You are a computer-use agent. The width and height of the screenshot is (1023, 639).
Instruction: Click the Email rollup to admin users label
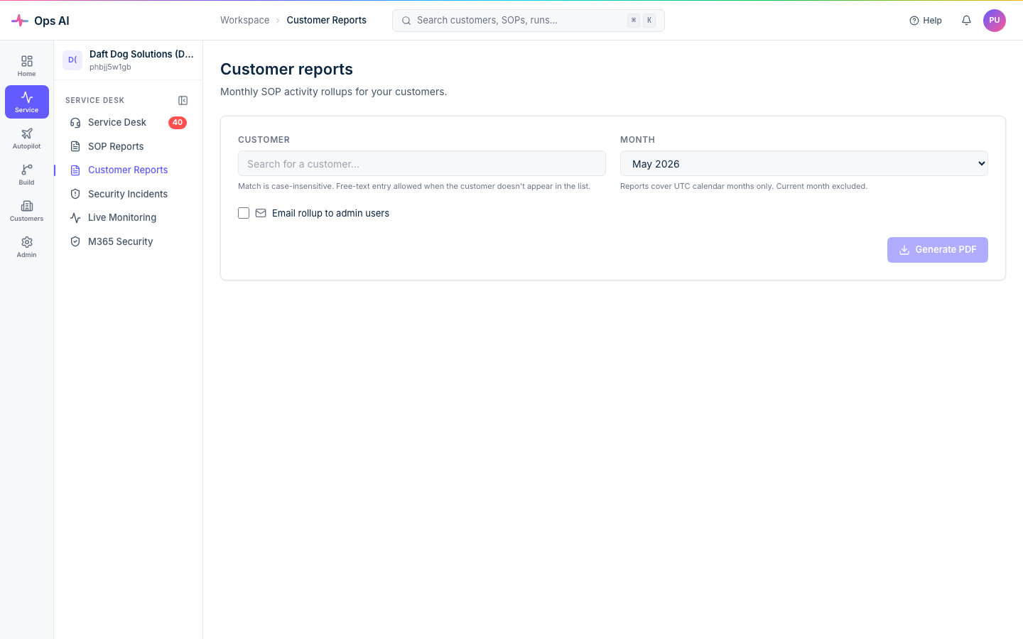pyautogui.click(x=330, y=213)
